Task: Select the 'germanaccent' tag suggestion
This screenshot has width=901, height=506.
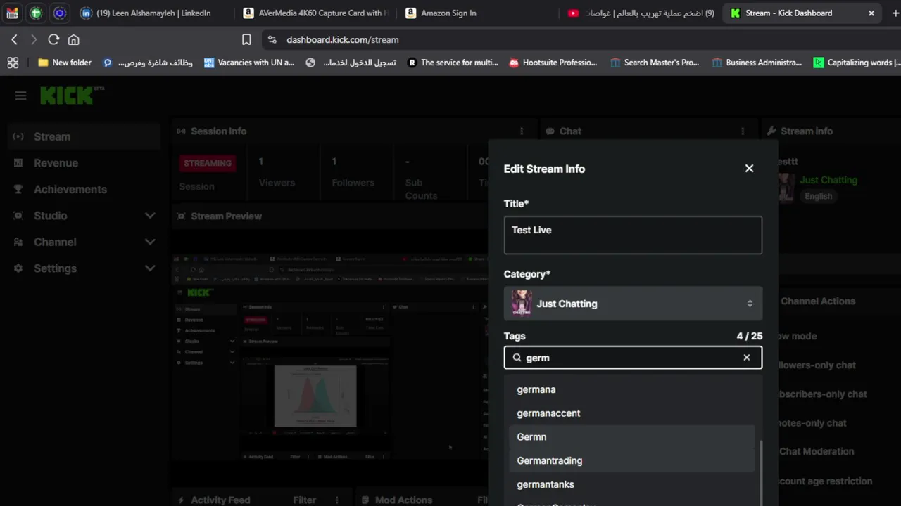Action: [632, 413]
